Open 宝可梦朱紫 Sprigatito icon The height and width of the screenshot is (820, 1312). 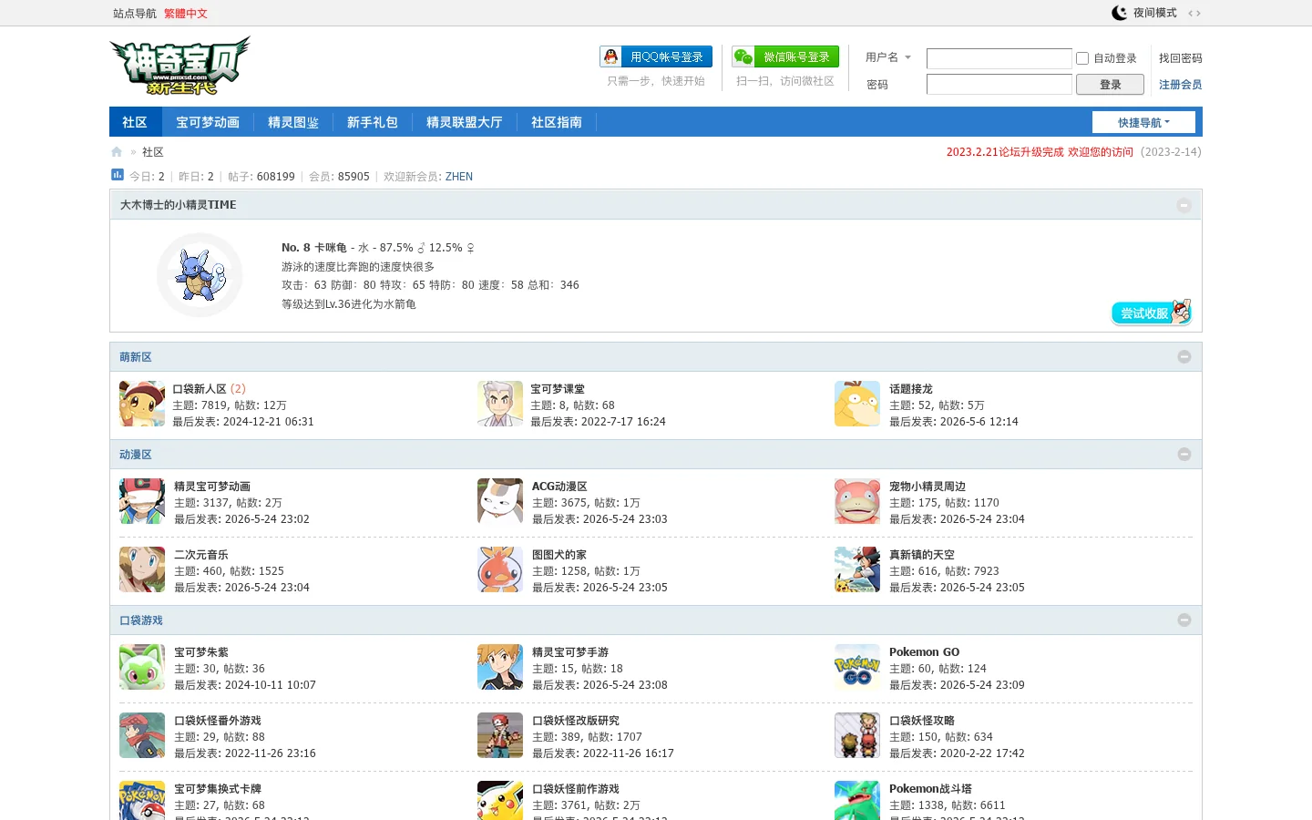[142, 667]
